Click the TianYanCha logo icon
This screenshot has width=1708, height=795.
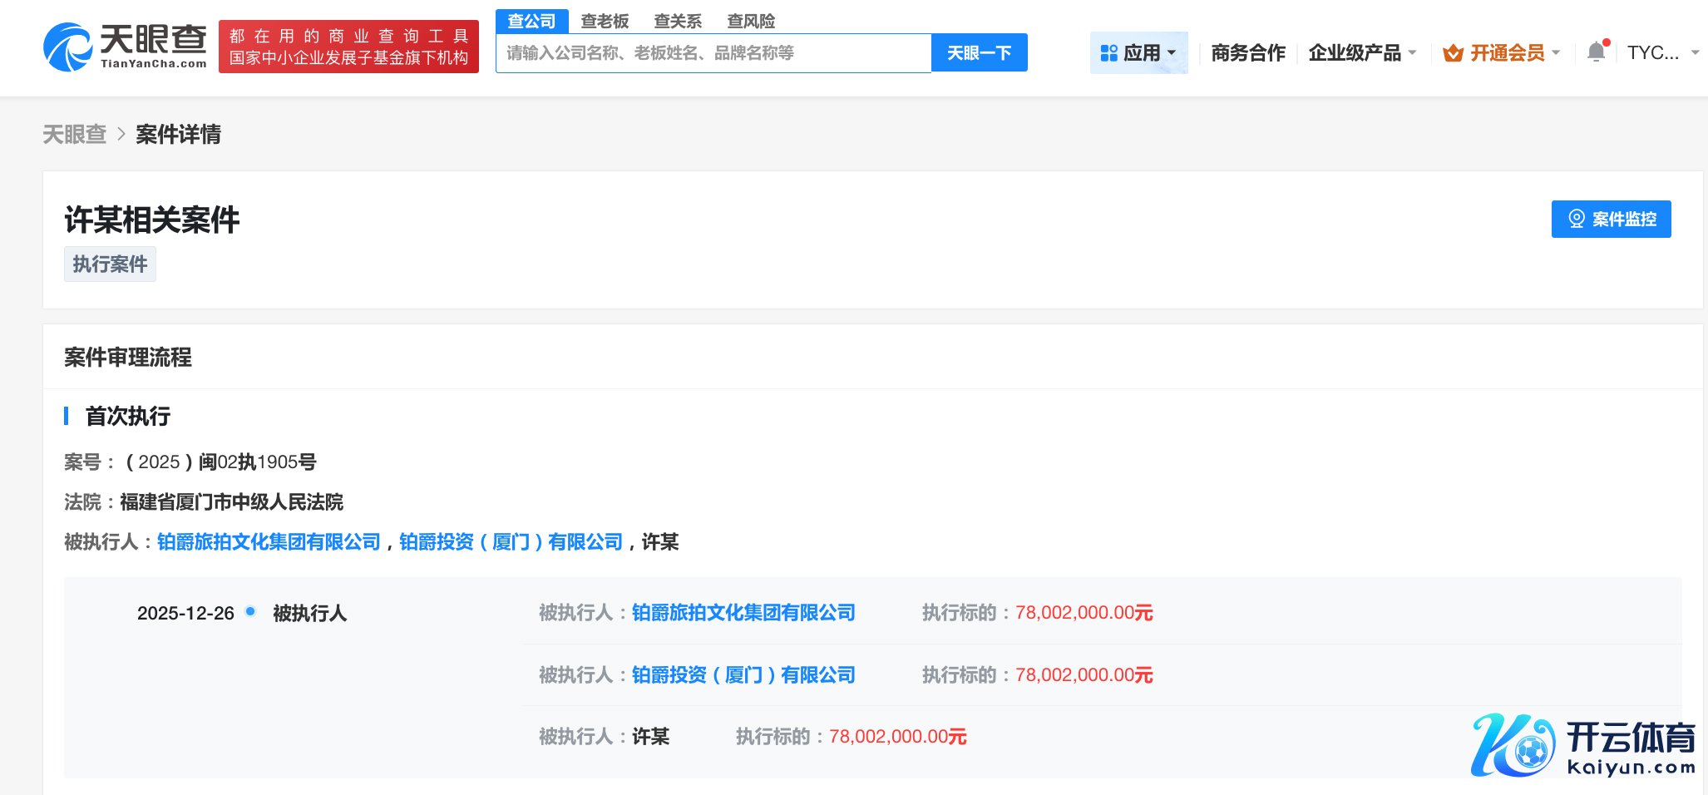[x=67, y=47]
